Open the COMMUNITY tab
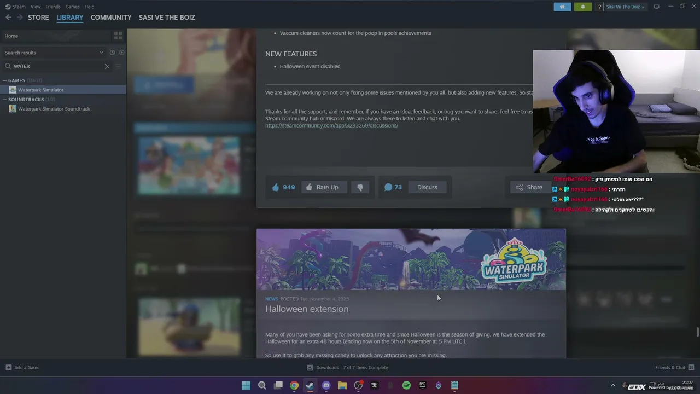The width and height of the screenshot is (700, 394). (x=111, y=18)
